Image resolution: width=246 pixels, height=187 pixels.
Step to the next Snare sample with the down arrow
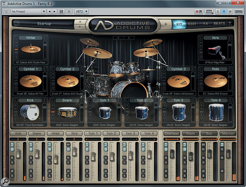(x=53, y=108)
